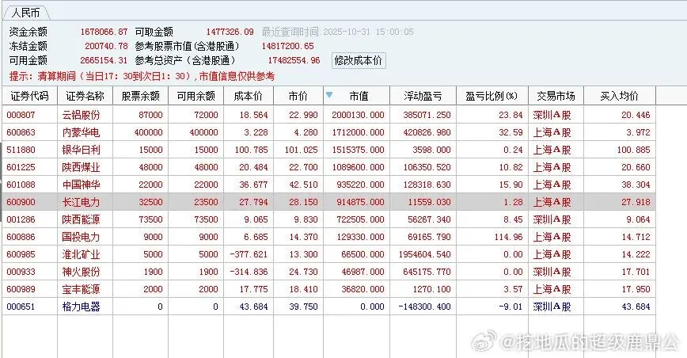
Task: Select stock code 600985
Action: pos(21,254)
